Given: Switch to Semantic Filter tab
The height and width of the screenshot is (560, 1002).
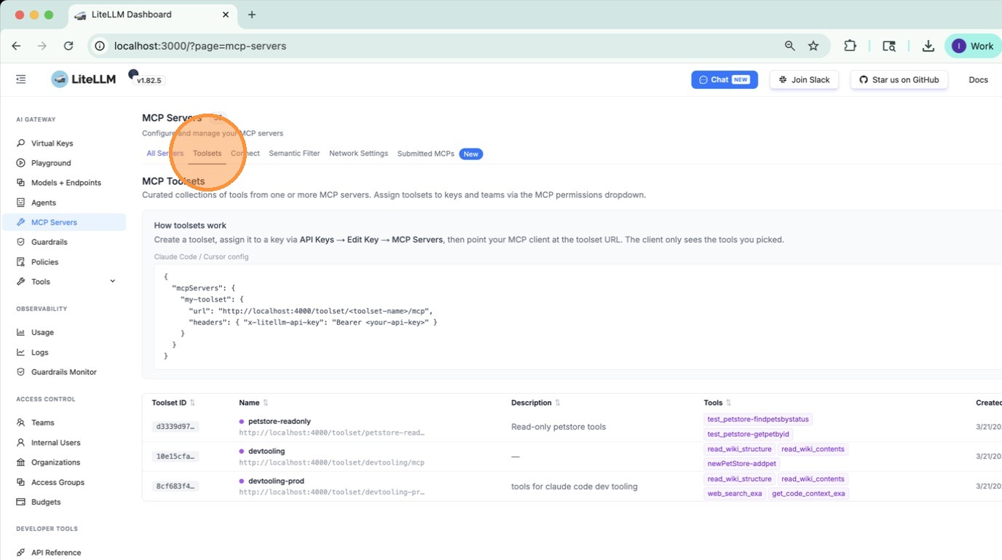Looking at the screenshot, I should [x=294, y=154].
